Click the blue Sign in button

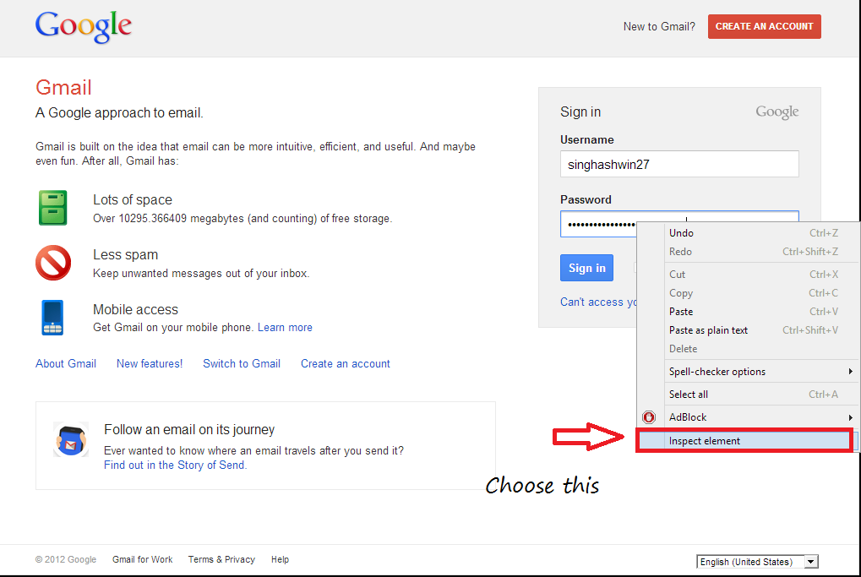coord(586,268)
